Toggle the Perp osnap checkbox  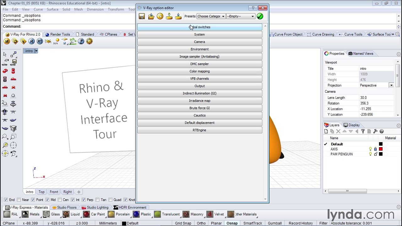(84, 200)
